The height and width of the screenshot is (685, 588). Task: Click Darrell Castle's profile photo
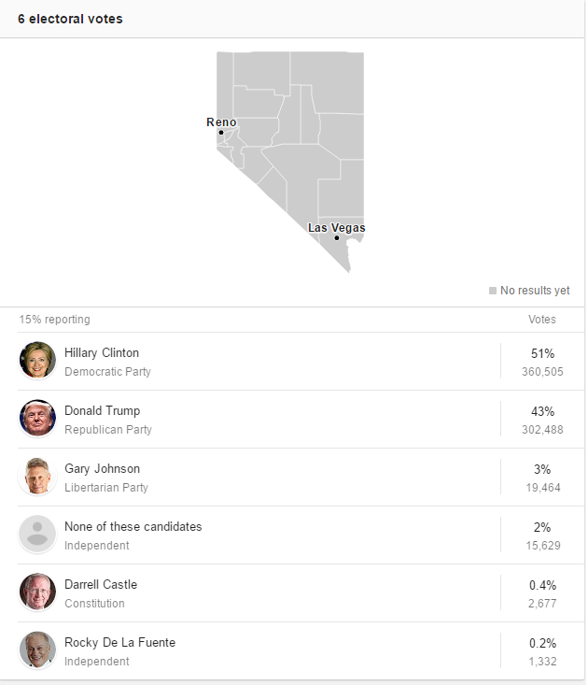pyautogui.click(x=37, y=592)
